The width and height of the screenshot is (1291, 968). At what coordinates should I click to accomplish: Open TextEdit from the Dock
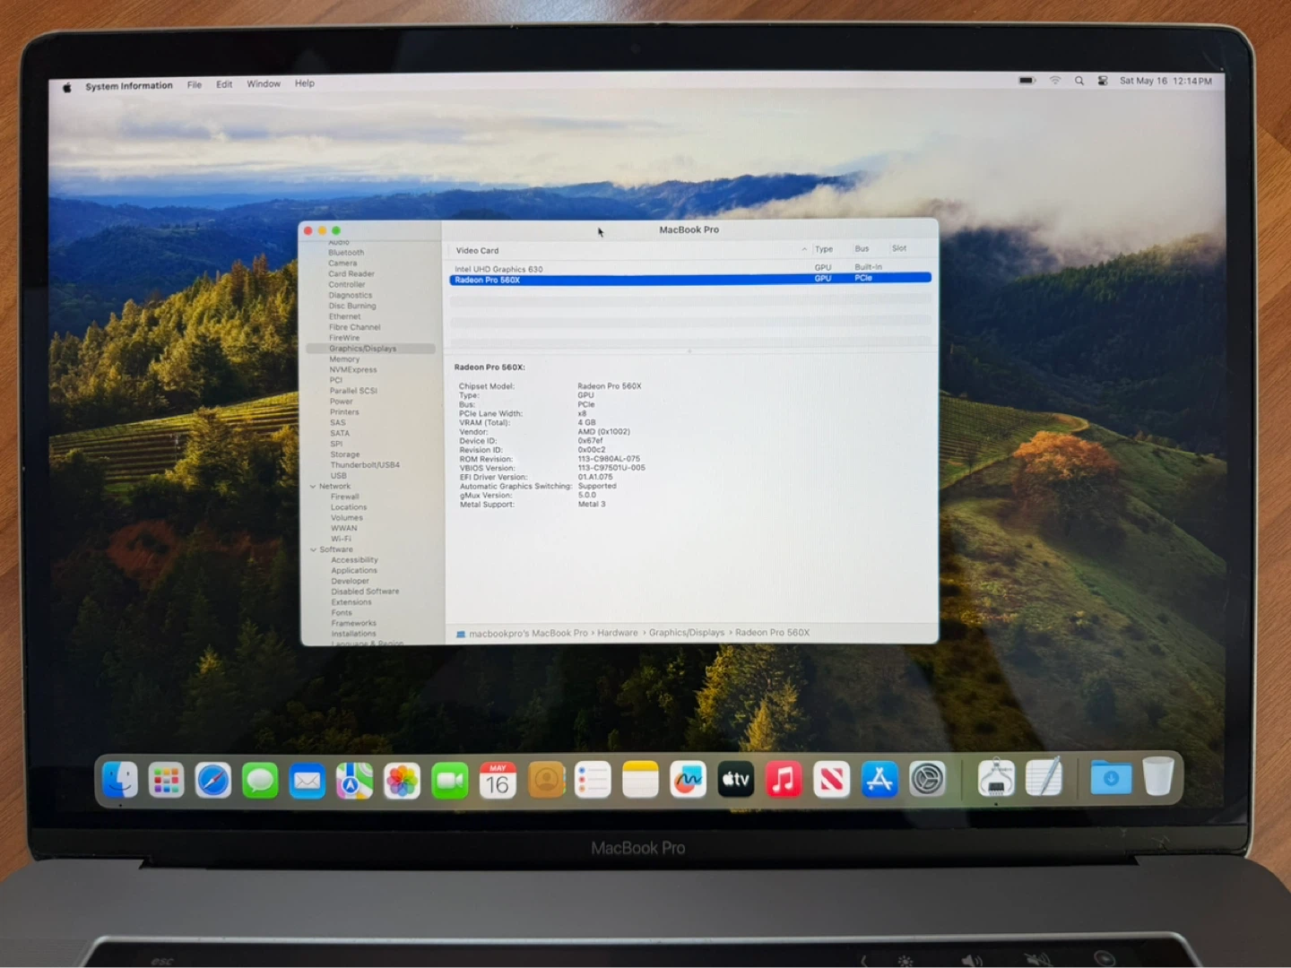click(x=1044, y=778)
